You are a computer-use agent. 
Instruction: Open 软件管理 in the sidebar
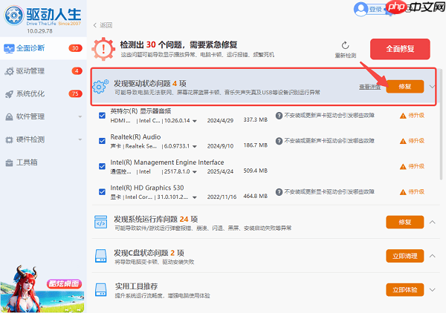43,116
